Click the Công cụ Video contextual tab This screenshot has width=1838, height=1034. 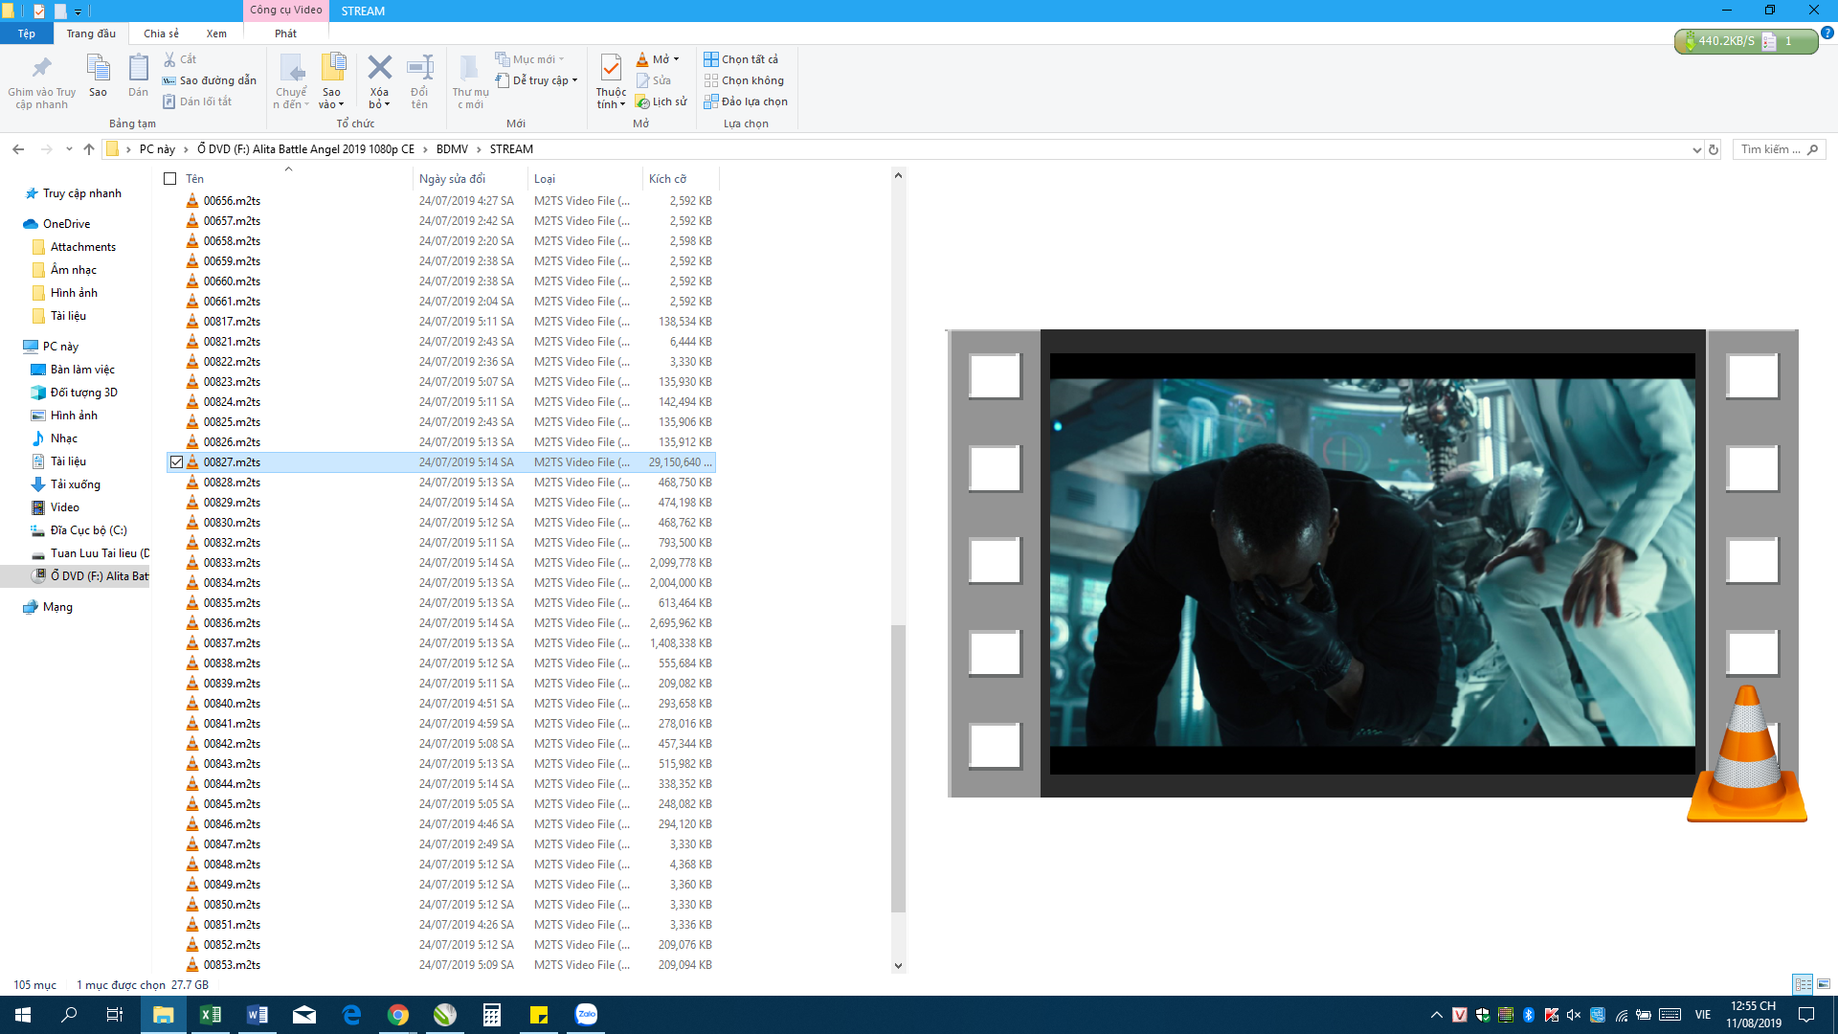point(285,11)
